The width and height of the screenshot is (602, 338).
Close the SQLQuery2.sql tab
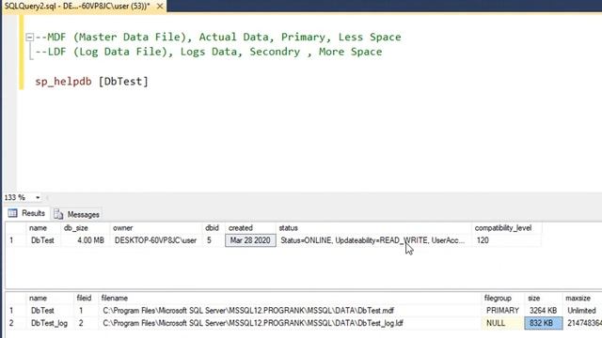click(x=160, y=7)
